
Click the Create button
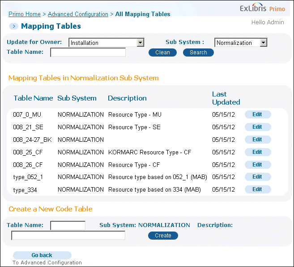coord(163,236)
